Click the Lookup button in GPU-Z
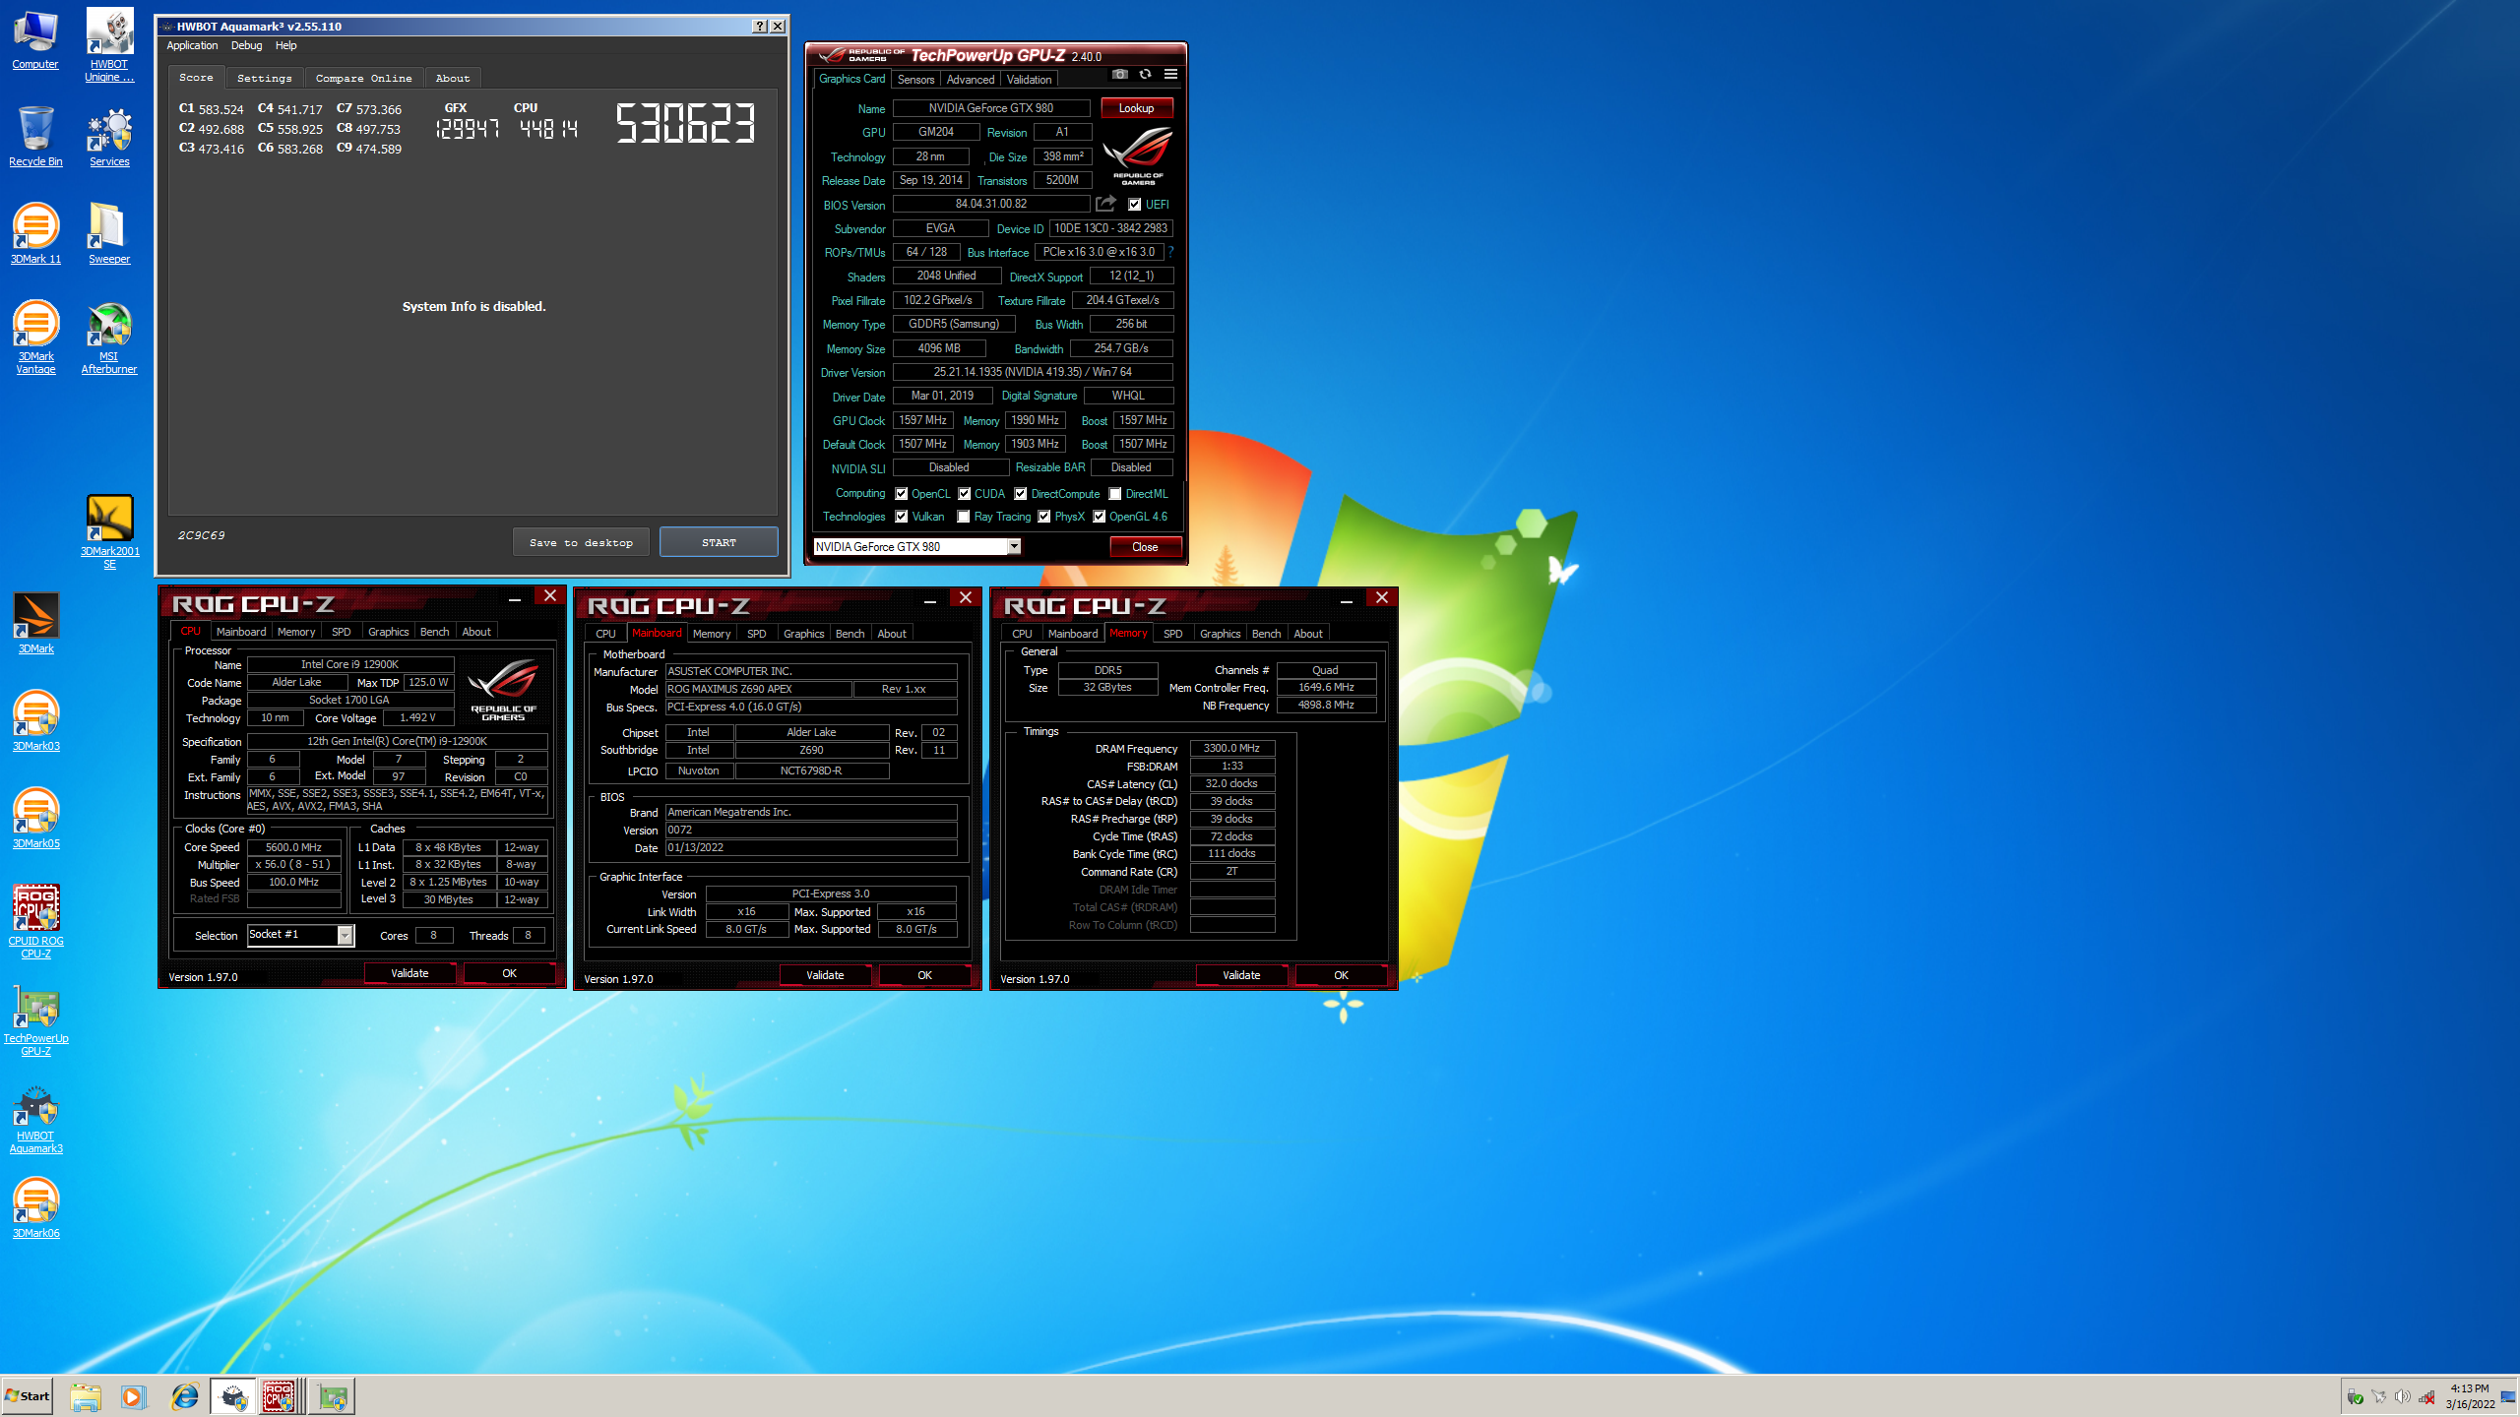This screenshot has width=2520, height=1417. click(1136, 108)
